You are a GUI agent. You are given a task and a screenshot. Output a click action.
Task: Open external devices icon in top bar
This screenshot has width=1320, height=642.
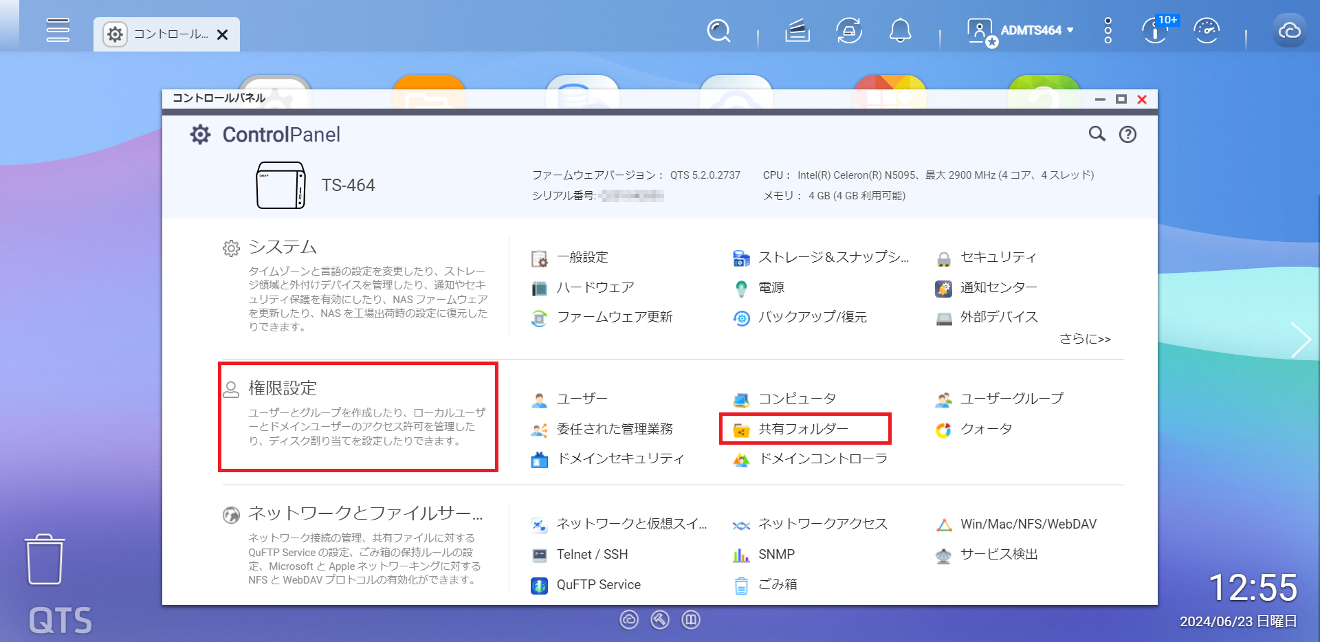click(849, 30)
